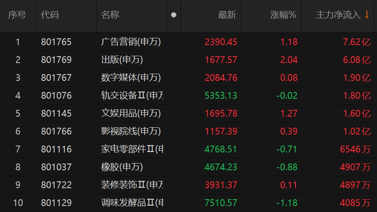Open 调味发酵品Ⅱ sector row

[132, 203]
